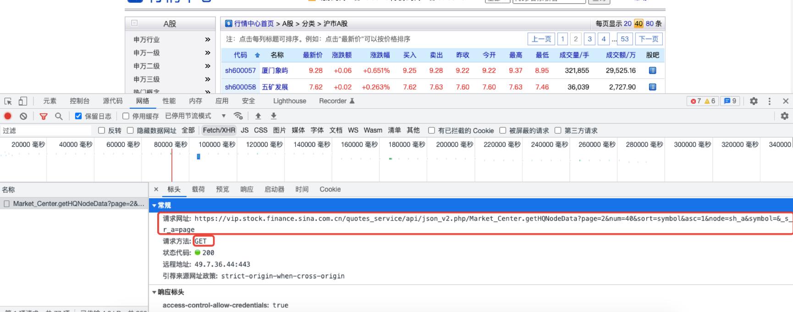
Task: Click the export HAR download arrow icon
Action: click(x=274, y=116)
